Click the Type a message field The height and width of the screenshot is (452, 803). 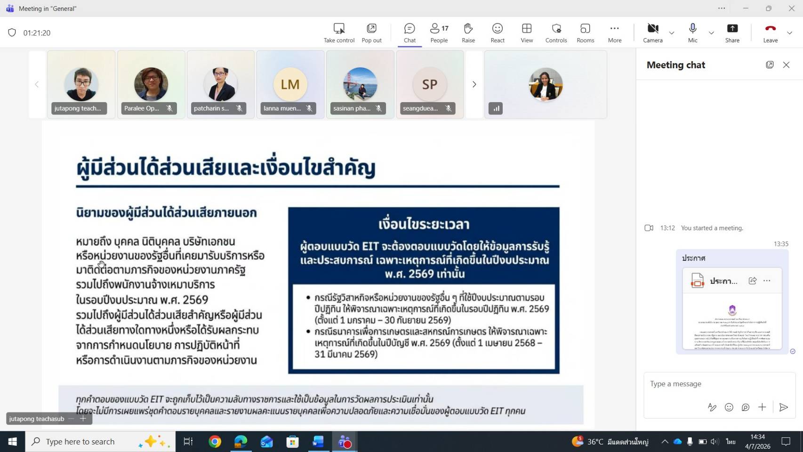tap(715, 384)
